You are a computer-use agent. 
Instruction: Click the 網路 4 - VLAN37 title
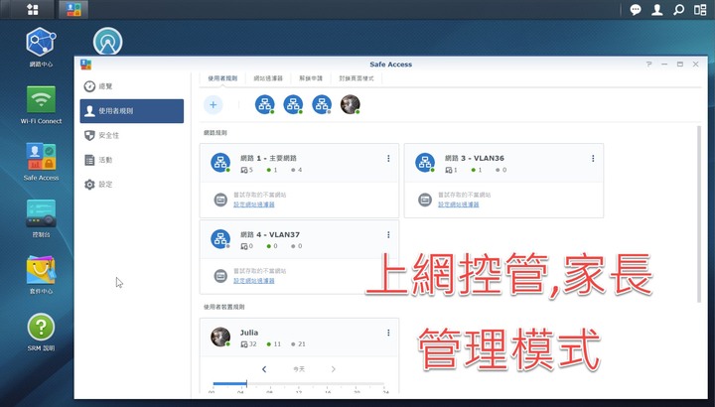point(270,234)
